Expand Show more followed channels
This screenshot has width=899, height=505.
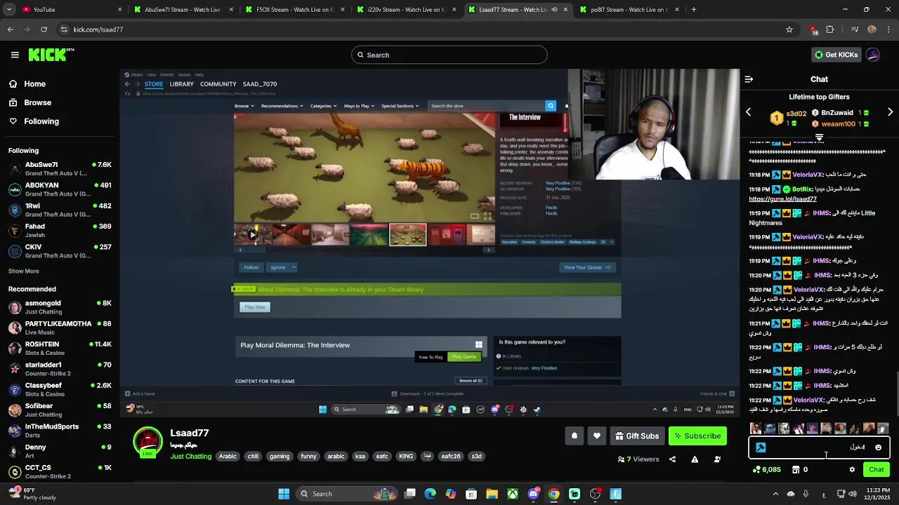click(x=23, y=271)
